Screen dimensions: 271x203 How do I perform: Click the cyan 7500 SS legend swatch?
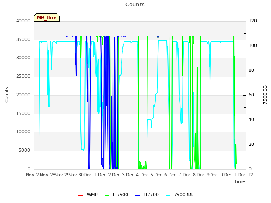coord(168,195)
